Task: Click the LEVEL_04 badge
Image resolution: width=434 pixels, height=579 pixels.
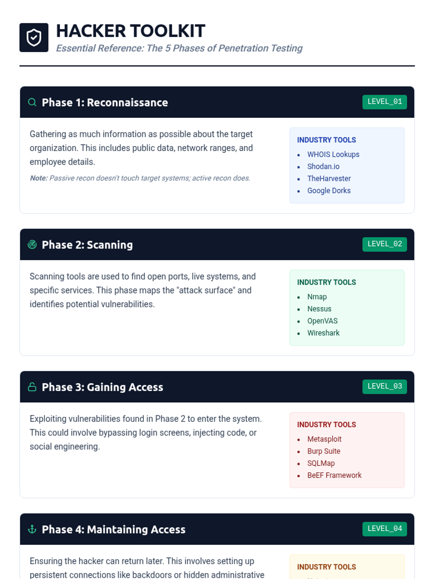Action: (384, 529)
